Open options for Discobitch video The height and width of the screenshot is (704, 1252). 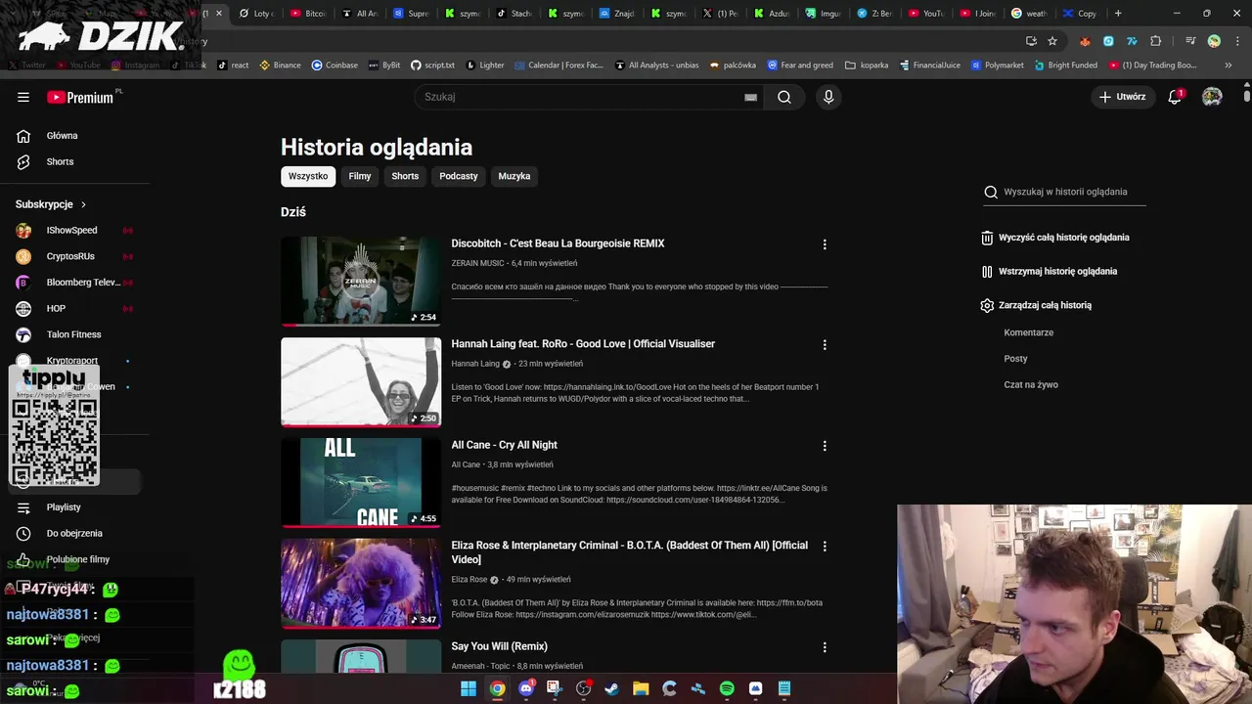pos(825,244)
